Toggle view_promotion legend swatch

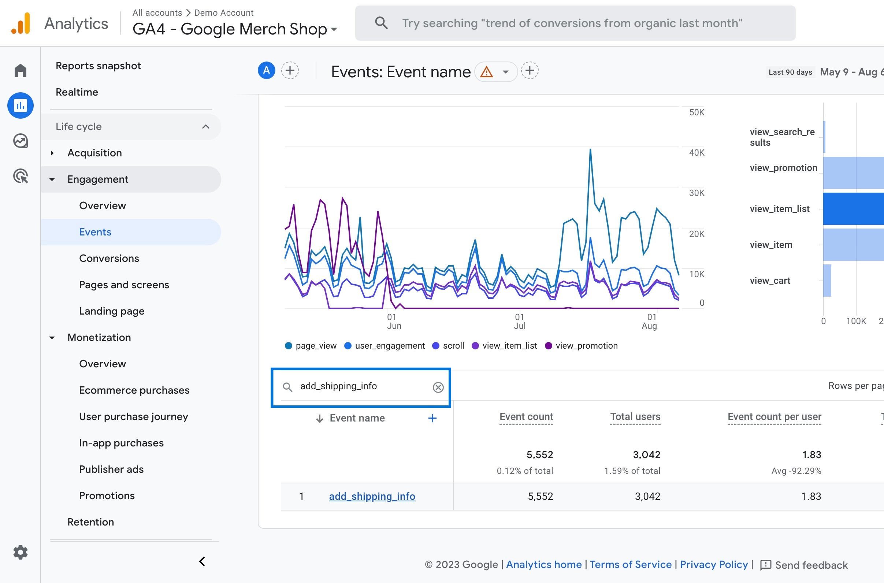(x=548, y=346)
